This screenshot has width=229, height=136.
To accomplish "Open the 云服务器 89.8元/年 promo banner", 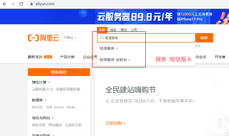I will click(x=114, y=17).
